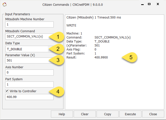Click the window title 'Citizen Commands | CNCnetPDM | 9.0.0.0'

(73, 5)
